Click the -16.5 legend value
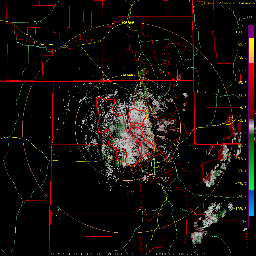Image resolution: width=256 pixels, height=256 pixels. click(x=241, y=133)
